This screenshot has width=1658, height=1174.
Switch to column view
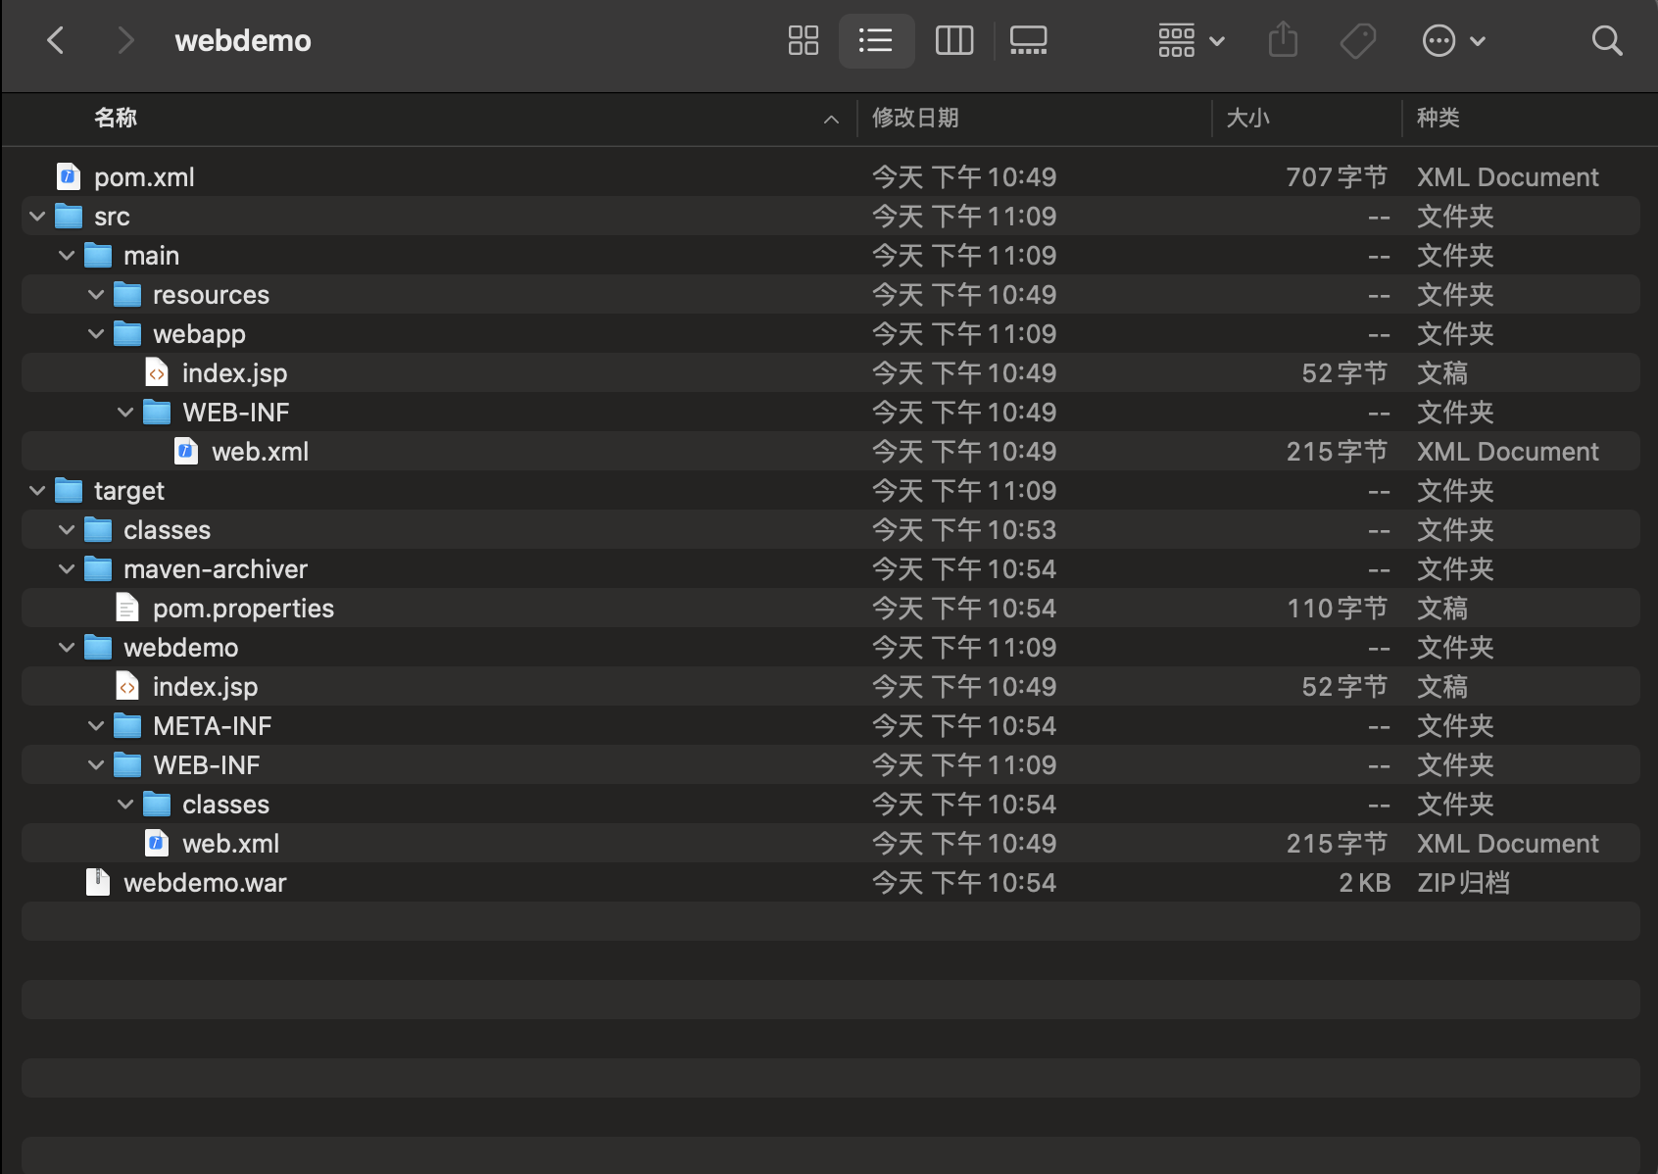[x=954, y=40]
